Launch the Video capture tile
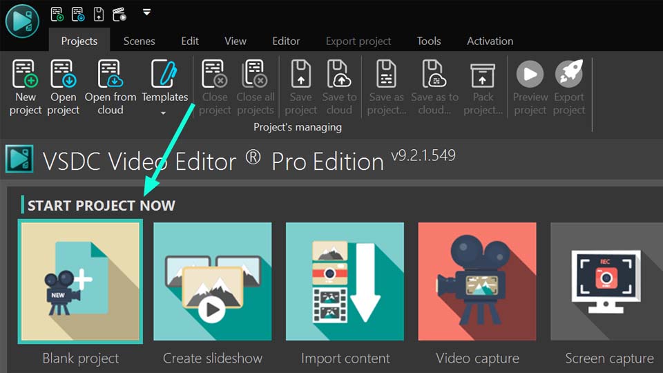The width and height of the screenshot is (663, 373). pos(477,281)
